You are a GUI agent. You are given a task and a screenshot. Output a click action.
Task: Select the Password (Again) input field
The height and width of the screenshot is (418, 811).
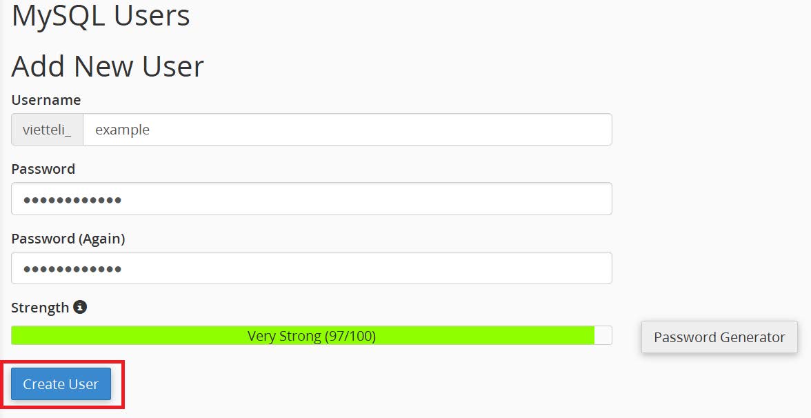(310, 268)
